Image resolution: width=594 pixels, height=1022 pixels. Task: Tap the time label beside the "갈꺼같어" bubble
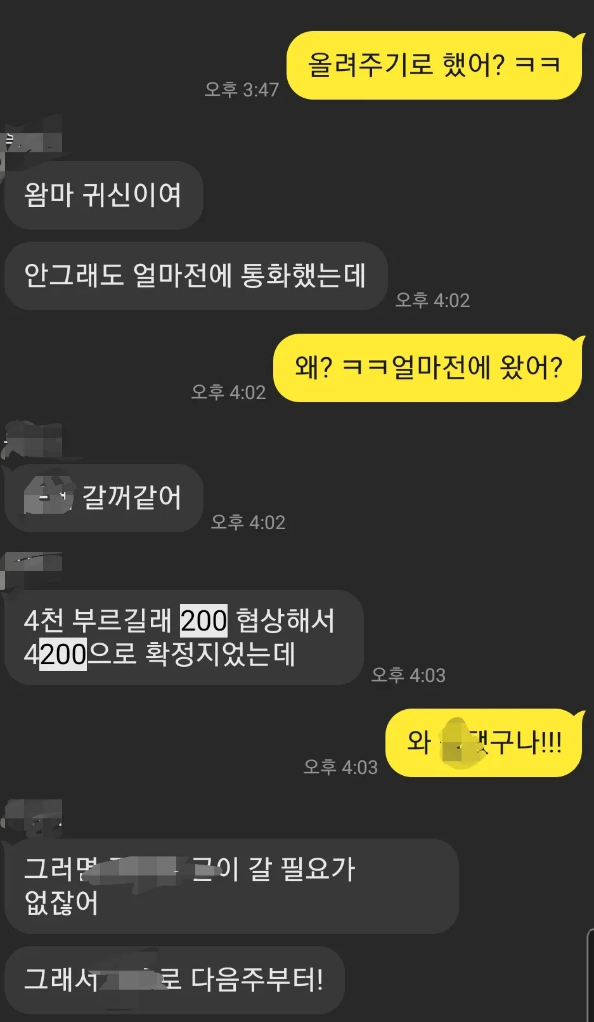[x=249, y=522]
